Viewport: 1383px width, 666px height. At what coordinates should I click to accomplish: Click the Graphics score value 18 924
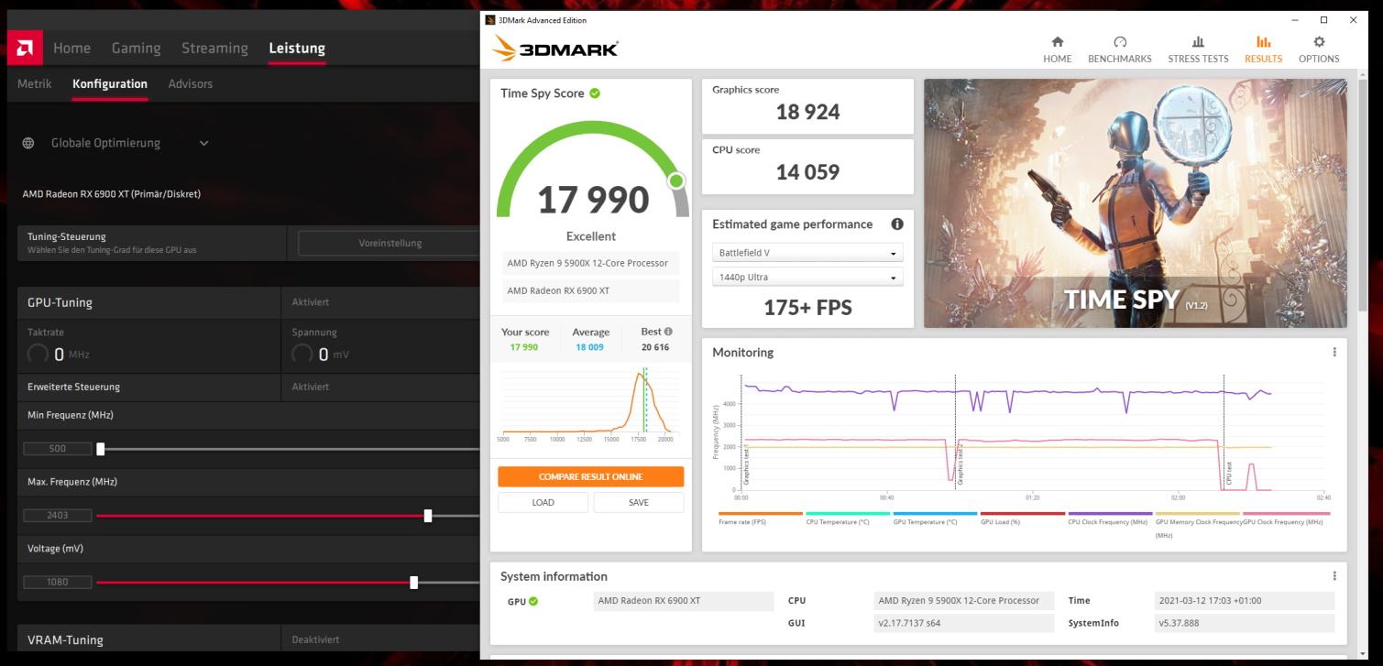[x=807, y=112]
